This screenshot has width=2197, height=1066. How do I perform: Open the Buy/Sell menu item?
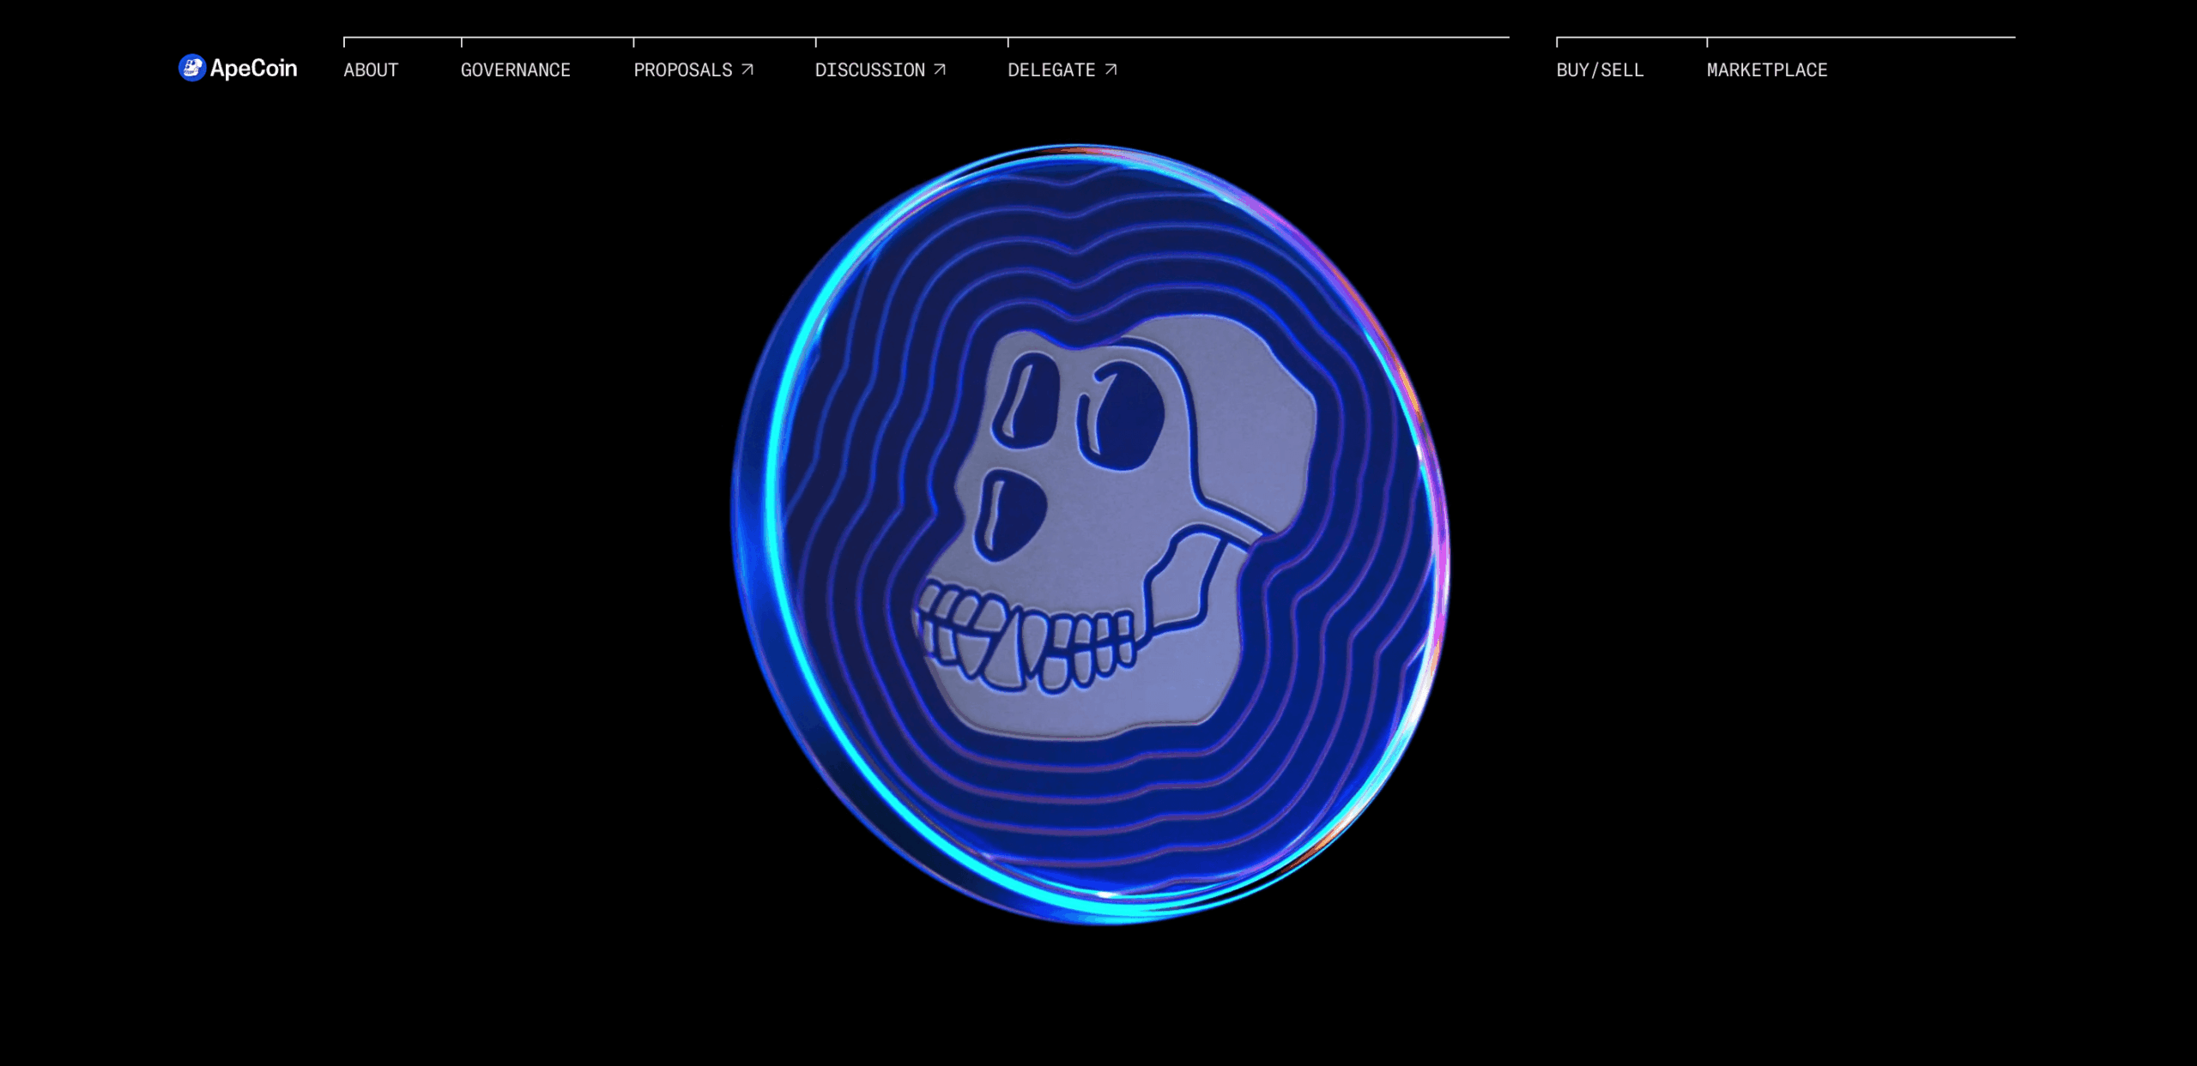tap(1600, 70)
